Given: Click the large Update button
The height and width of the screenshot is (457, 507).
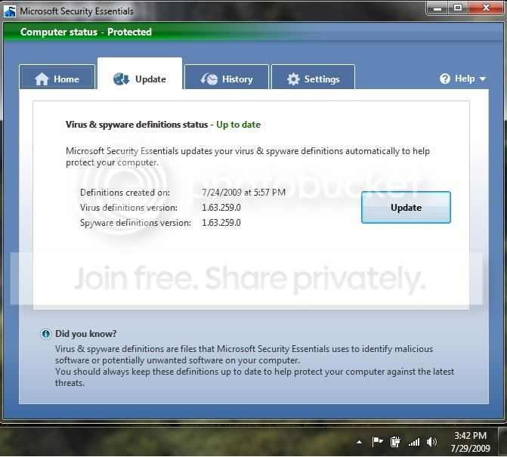Looking at the screenshot, I should click(406, 207).
